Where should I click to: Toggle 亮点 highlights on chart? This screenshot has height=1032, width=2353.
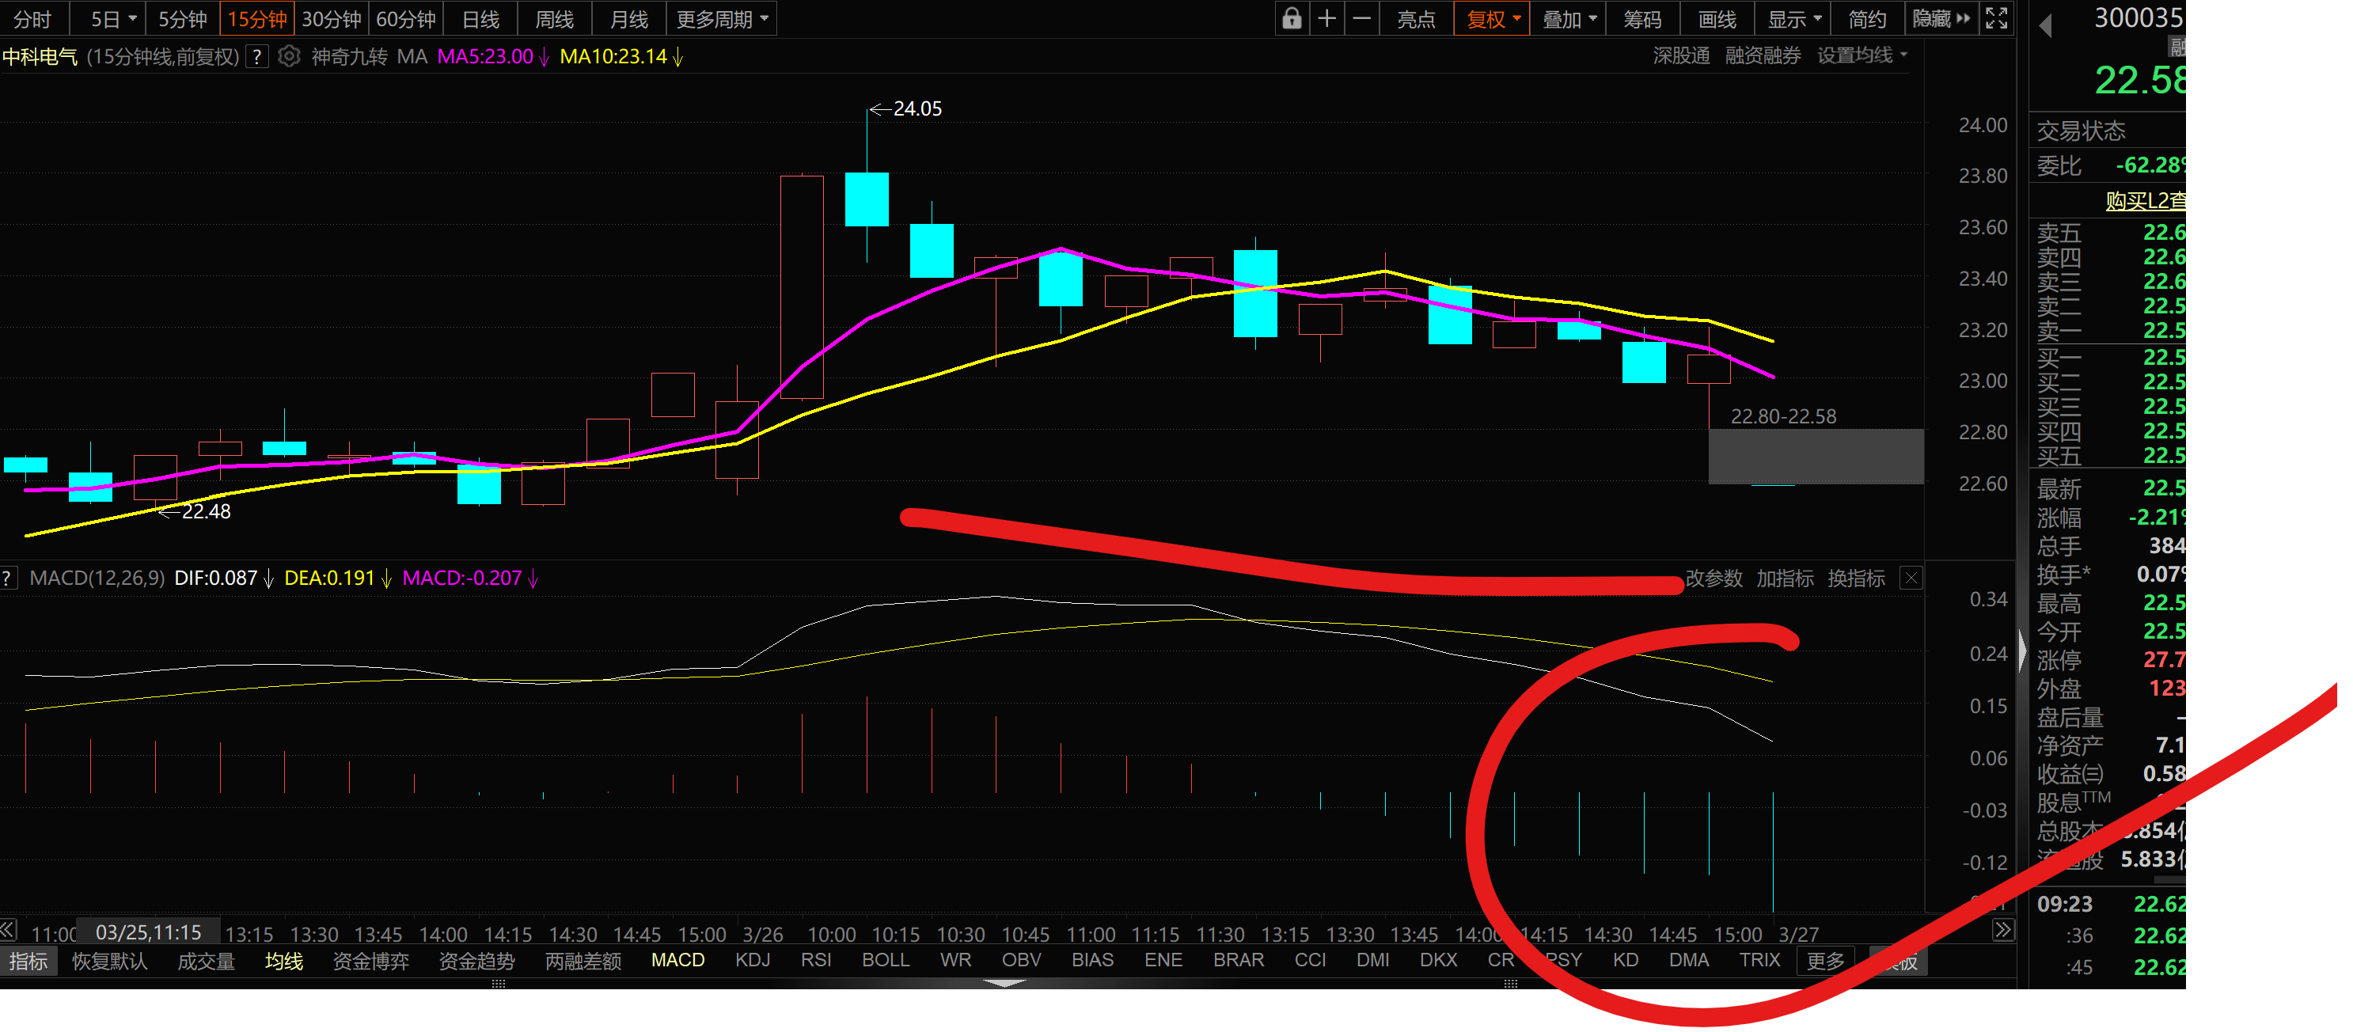point(1416,19)
